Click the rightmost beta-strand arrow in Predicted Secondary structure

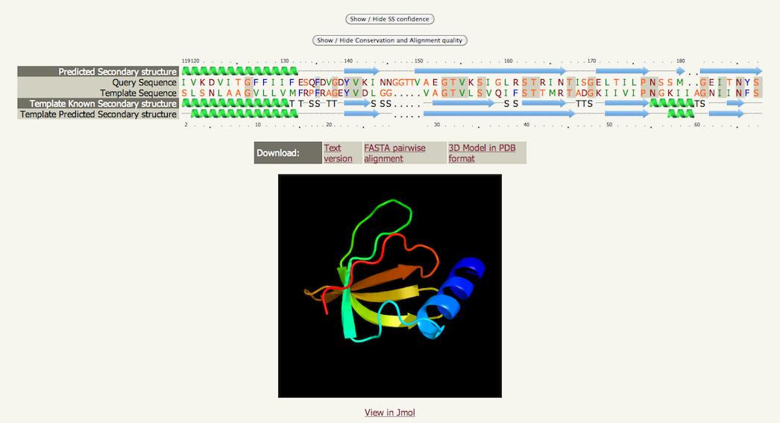point(729,71)
